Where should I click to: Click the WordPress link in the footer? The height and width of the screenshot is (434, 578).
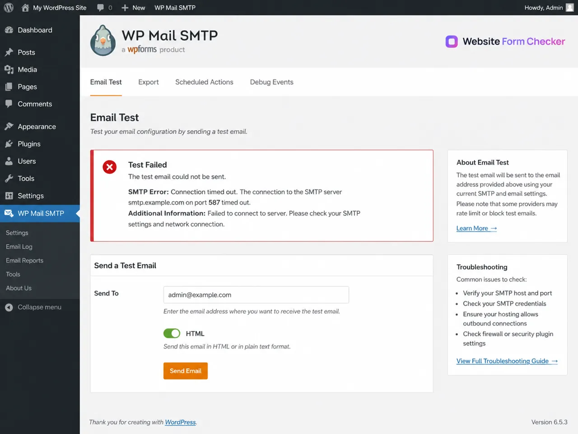(x=180, y=422)
